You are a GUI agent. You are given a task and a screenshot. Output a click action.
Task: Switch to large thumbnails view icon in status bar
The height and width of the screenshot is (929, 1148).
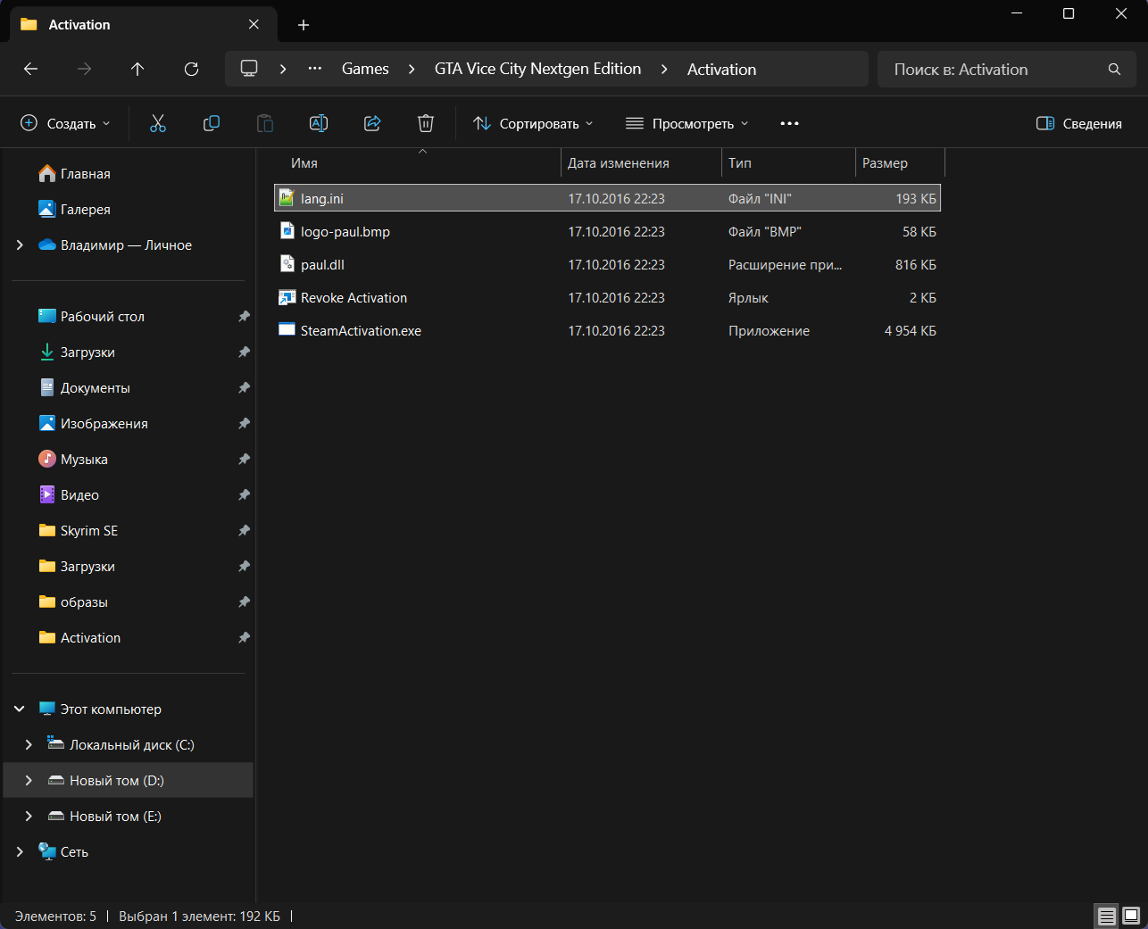(x=1131, y=916)
